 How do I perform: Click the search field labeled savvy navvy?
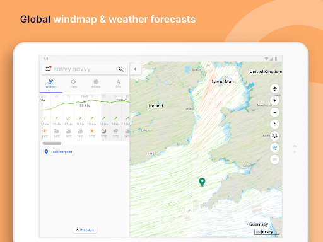click(x=85, y=69)
